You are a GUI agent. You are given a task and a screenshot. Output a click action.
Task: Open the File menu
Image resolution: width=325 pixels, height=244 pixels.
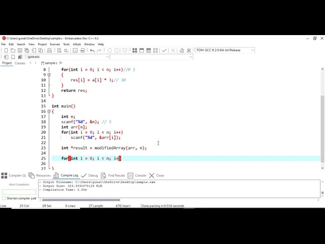click(4, 44)
